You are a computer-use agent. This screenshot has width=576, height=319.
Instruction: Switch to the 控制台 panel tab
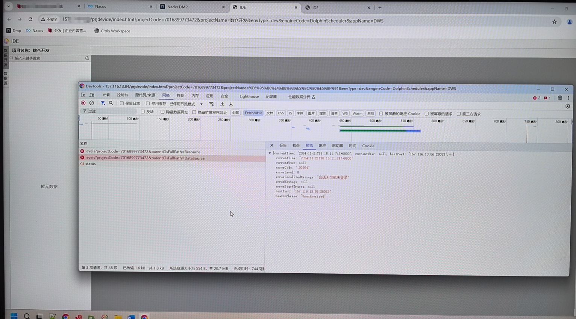coord(122,95)
